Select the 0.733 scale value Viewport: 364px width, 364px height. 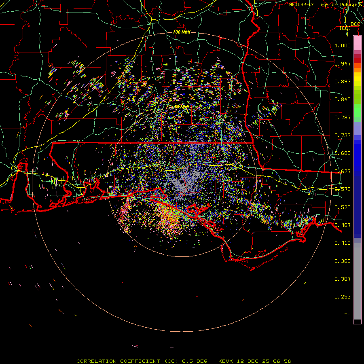click(x=343, y=135)
